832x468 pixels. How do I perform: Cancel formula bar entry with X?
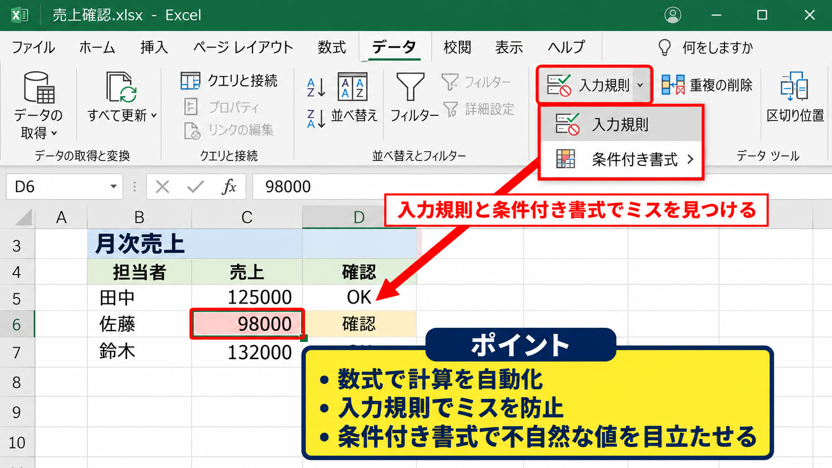pyautogui.click(x=162, y=187)
